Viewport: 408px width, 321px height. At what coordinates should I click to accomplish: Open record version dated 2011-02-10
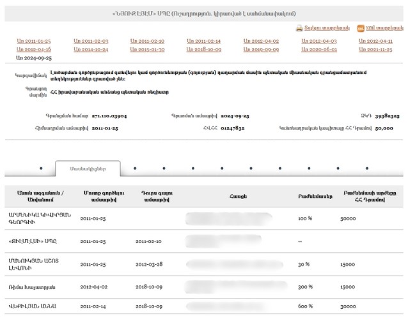point(147,41)
